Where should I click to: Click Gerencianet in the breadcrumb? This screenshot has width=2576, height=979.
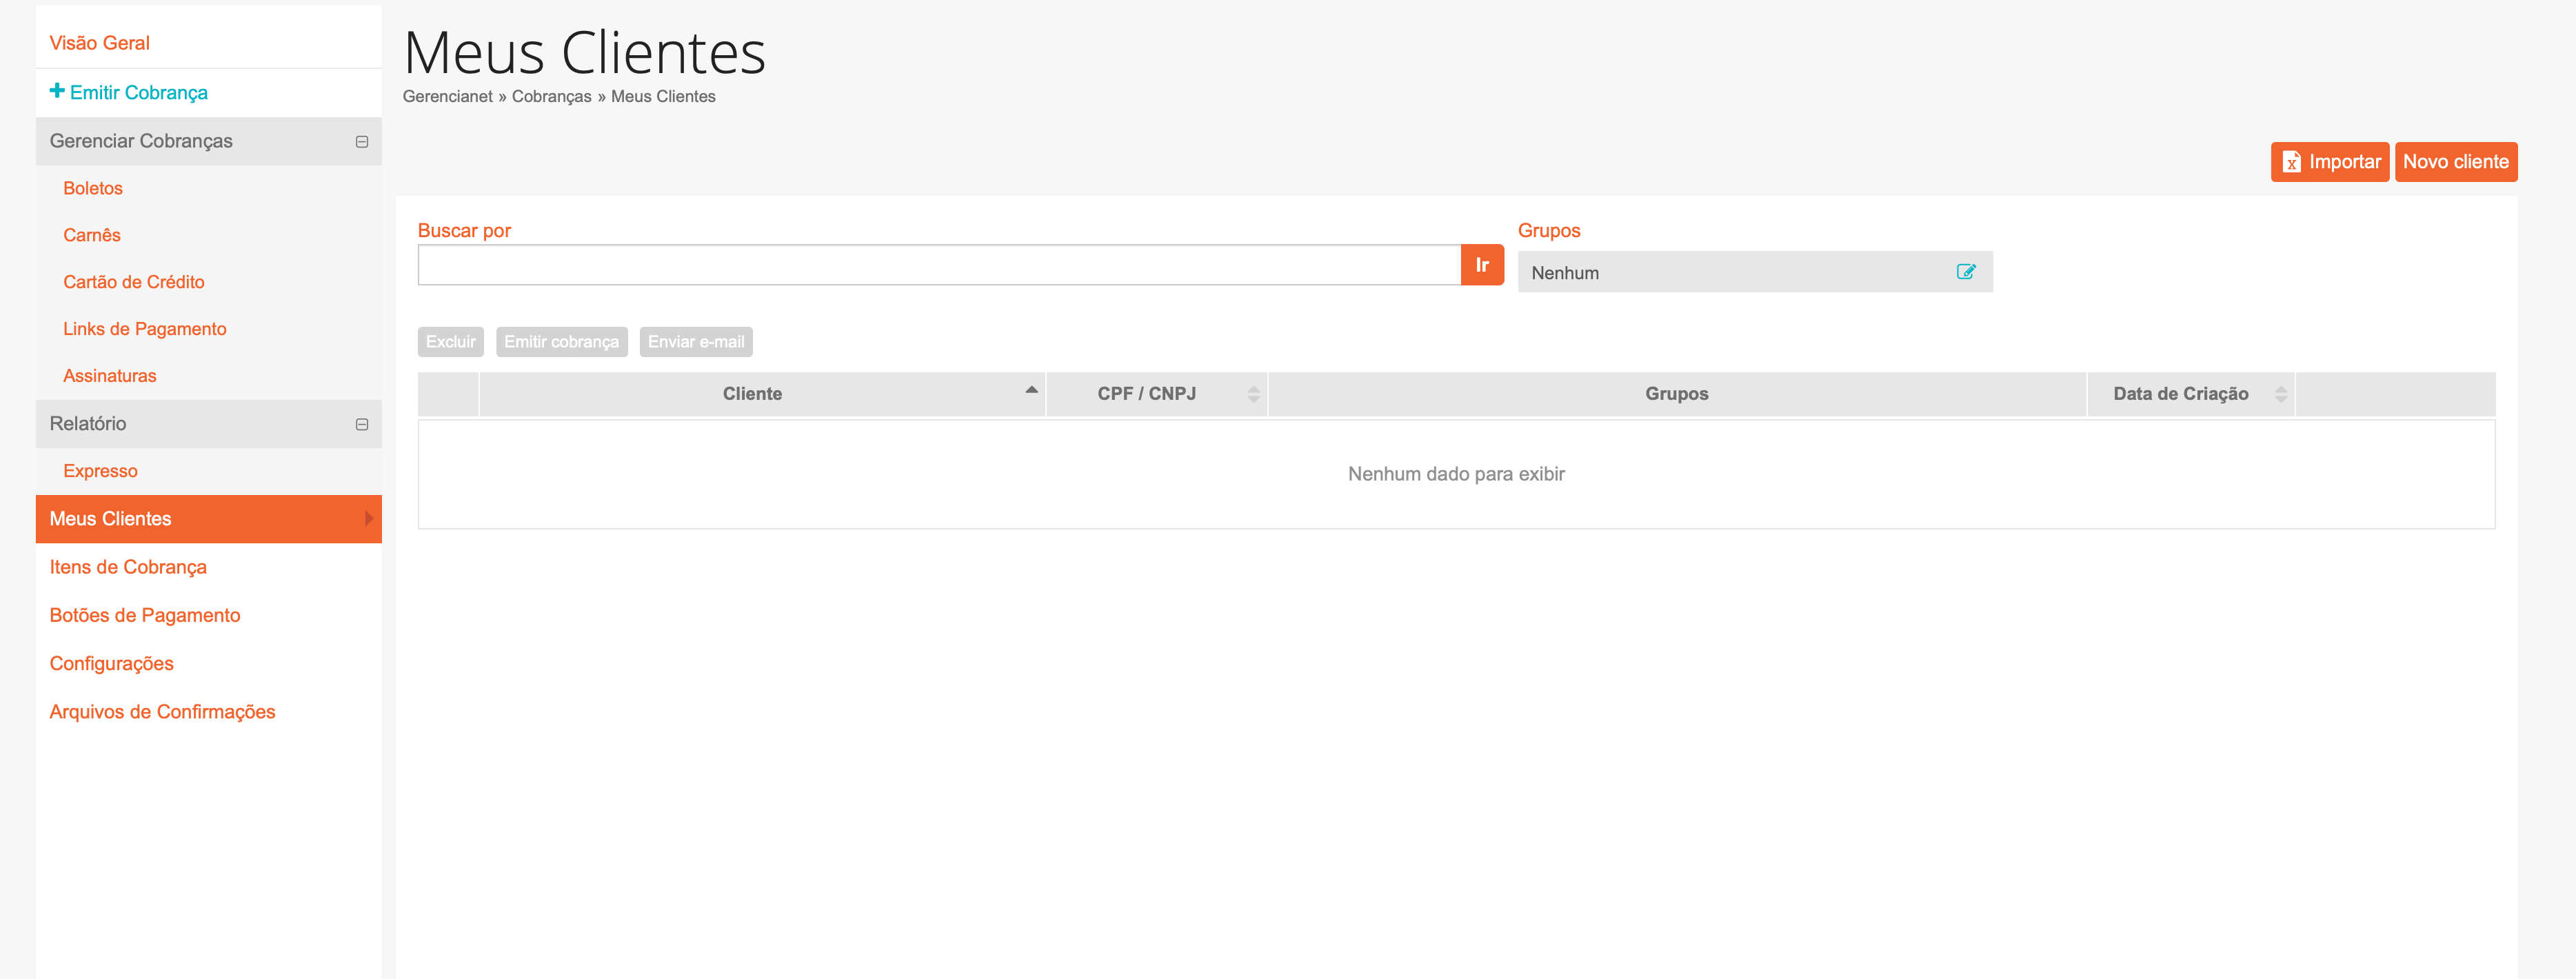[447, 96]
